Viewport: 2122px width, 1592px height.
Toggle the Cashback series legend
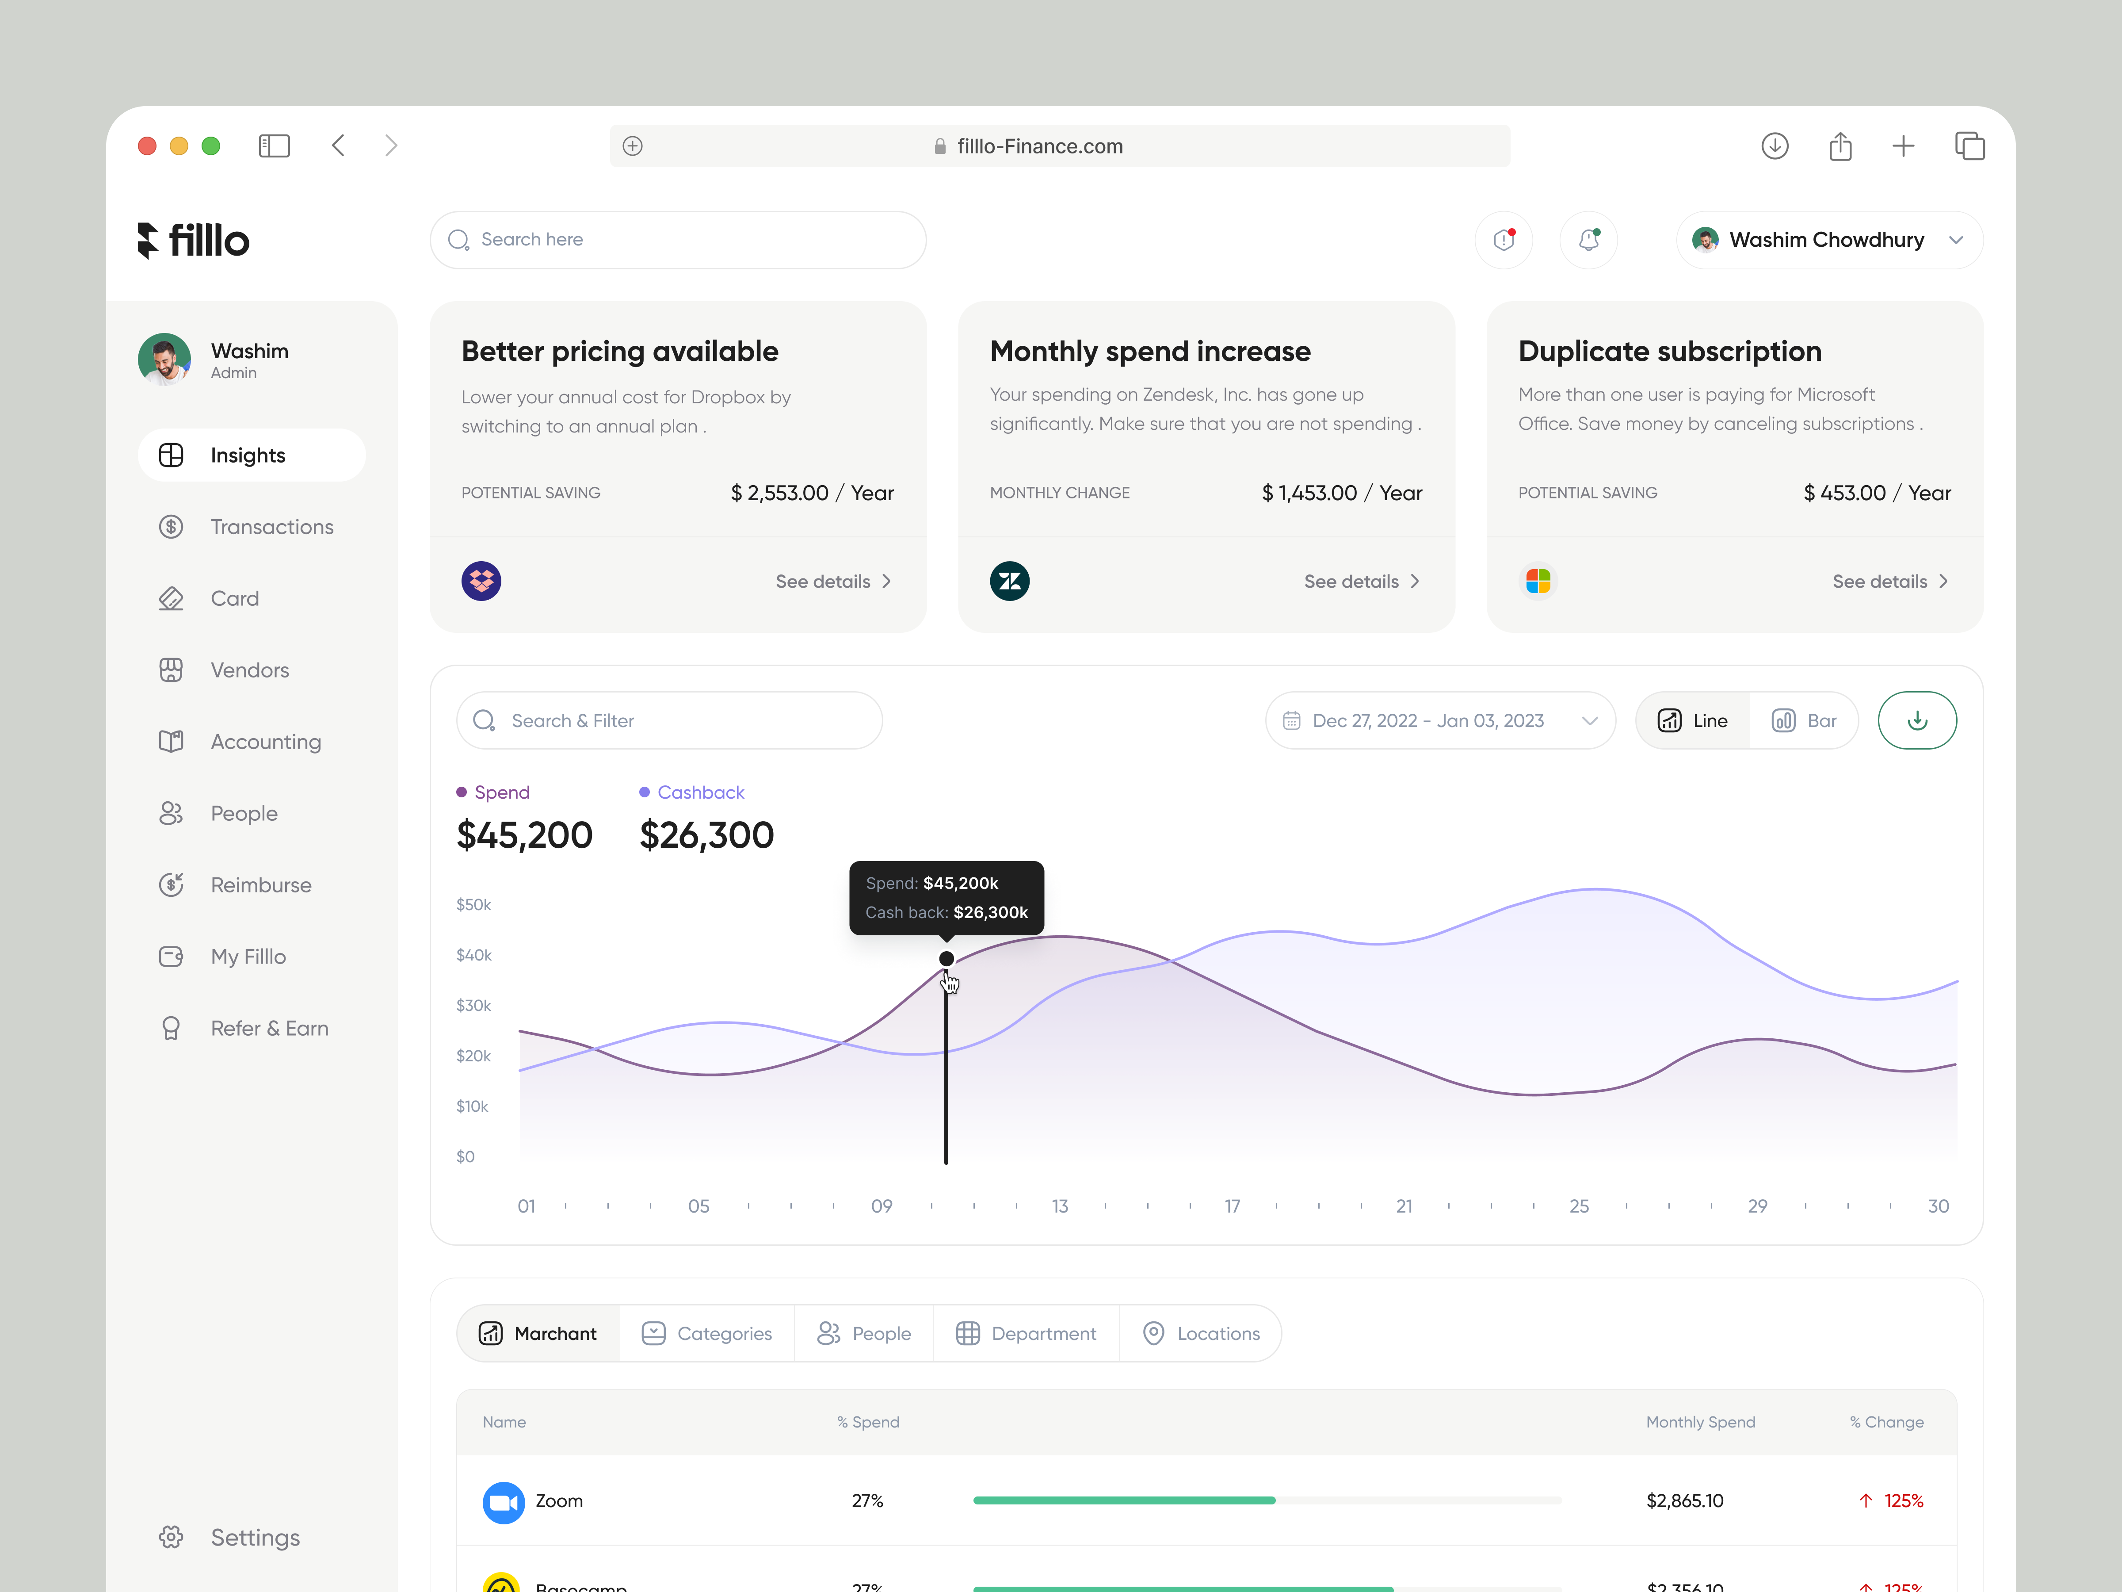pyautogui.click(x=692, y=792)
